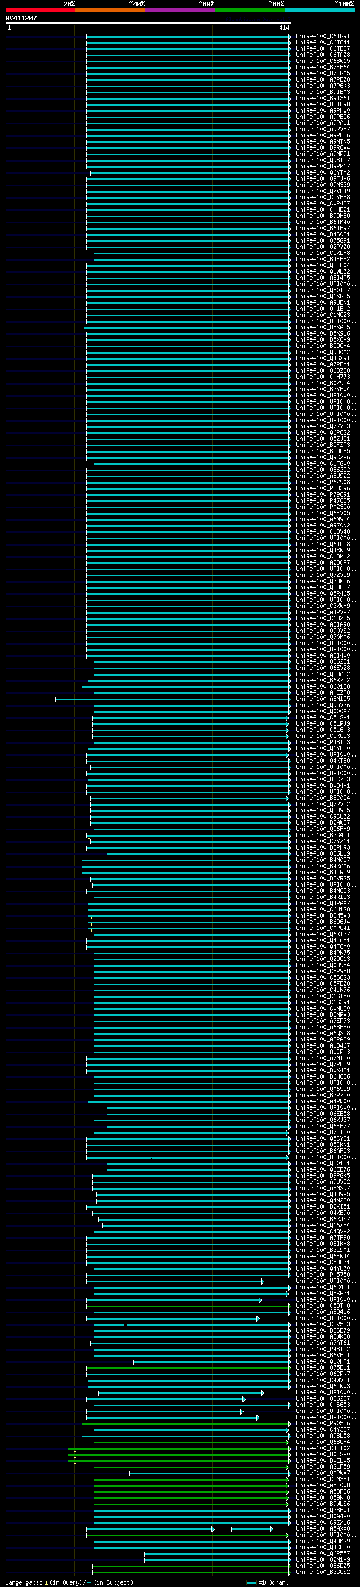Open hit UniRef100_Q86LW9
This screenshot has height=1587, width=360.
click(x=323, y=854)
